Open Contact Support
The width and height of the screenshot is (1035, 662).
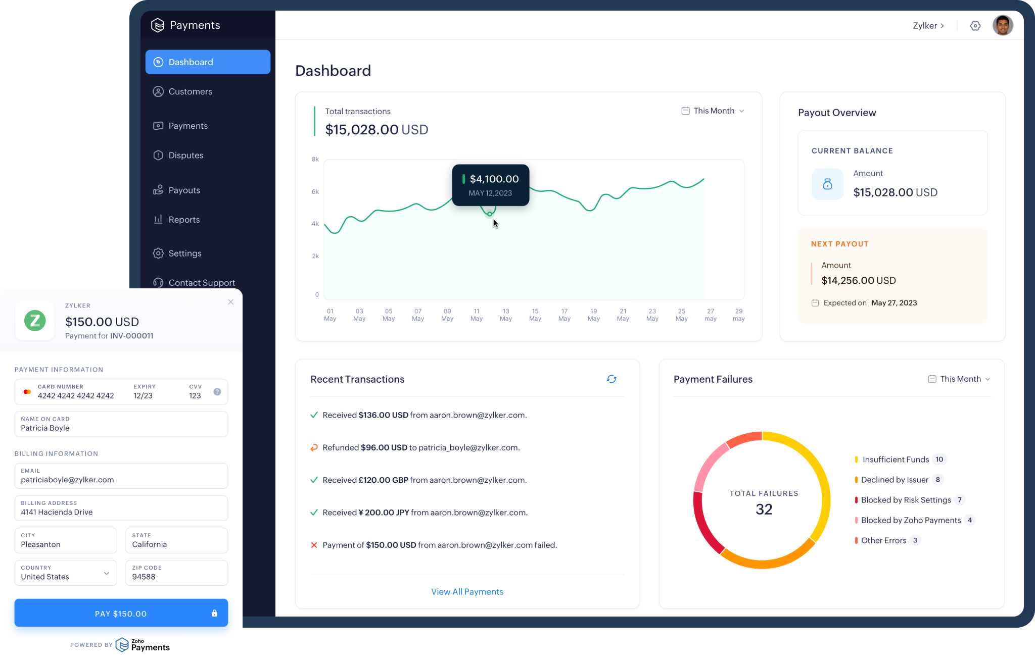(202, 282)
